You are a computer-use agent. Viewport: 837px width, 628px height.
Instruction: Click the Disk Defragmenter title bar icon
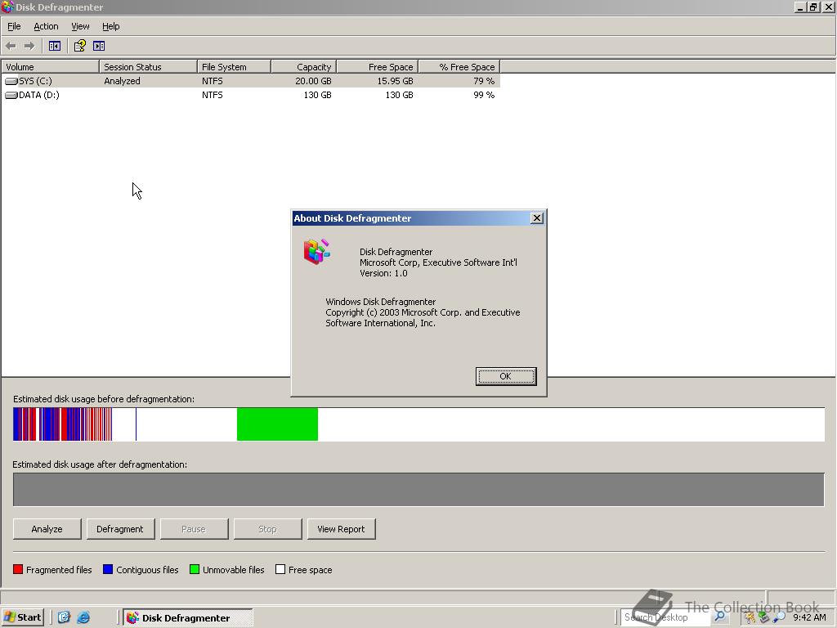7,7
